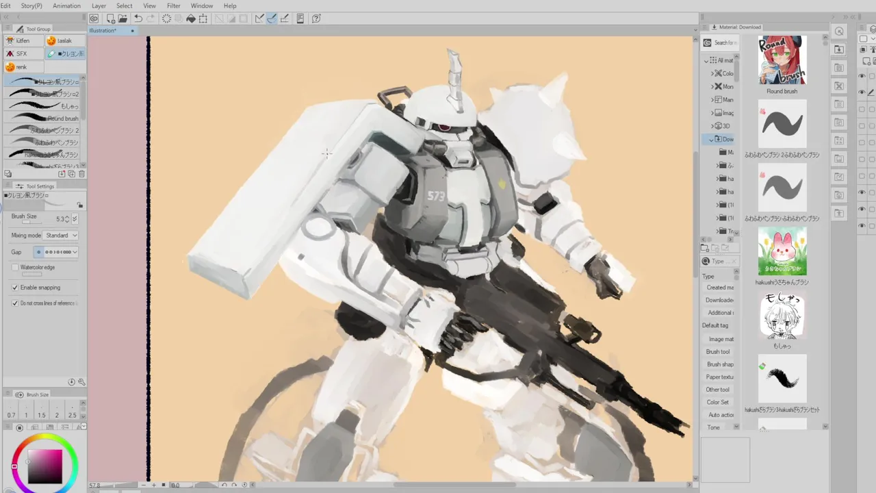
Task: Expand the Manga material folder
Action: (x=712, y=99)
